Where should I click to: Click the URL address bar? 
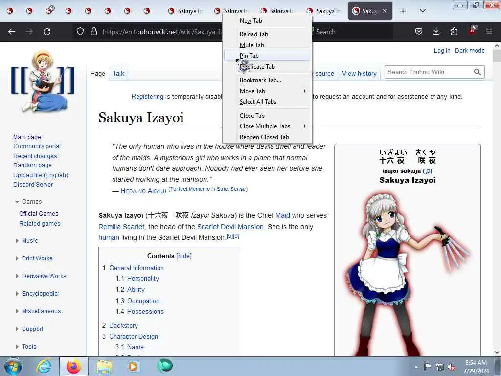tap(161, 32)
